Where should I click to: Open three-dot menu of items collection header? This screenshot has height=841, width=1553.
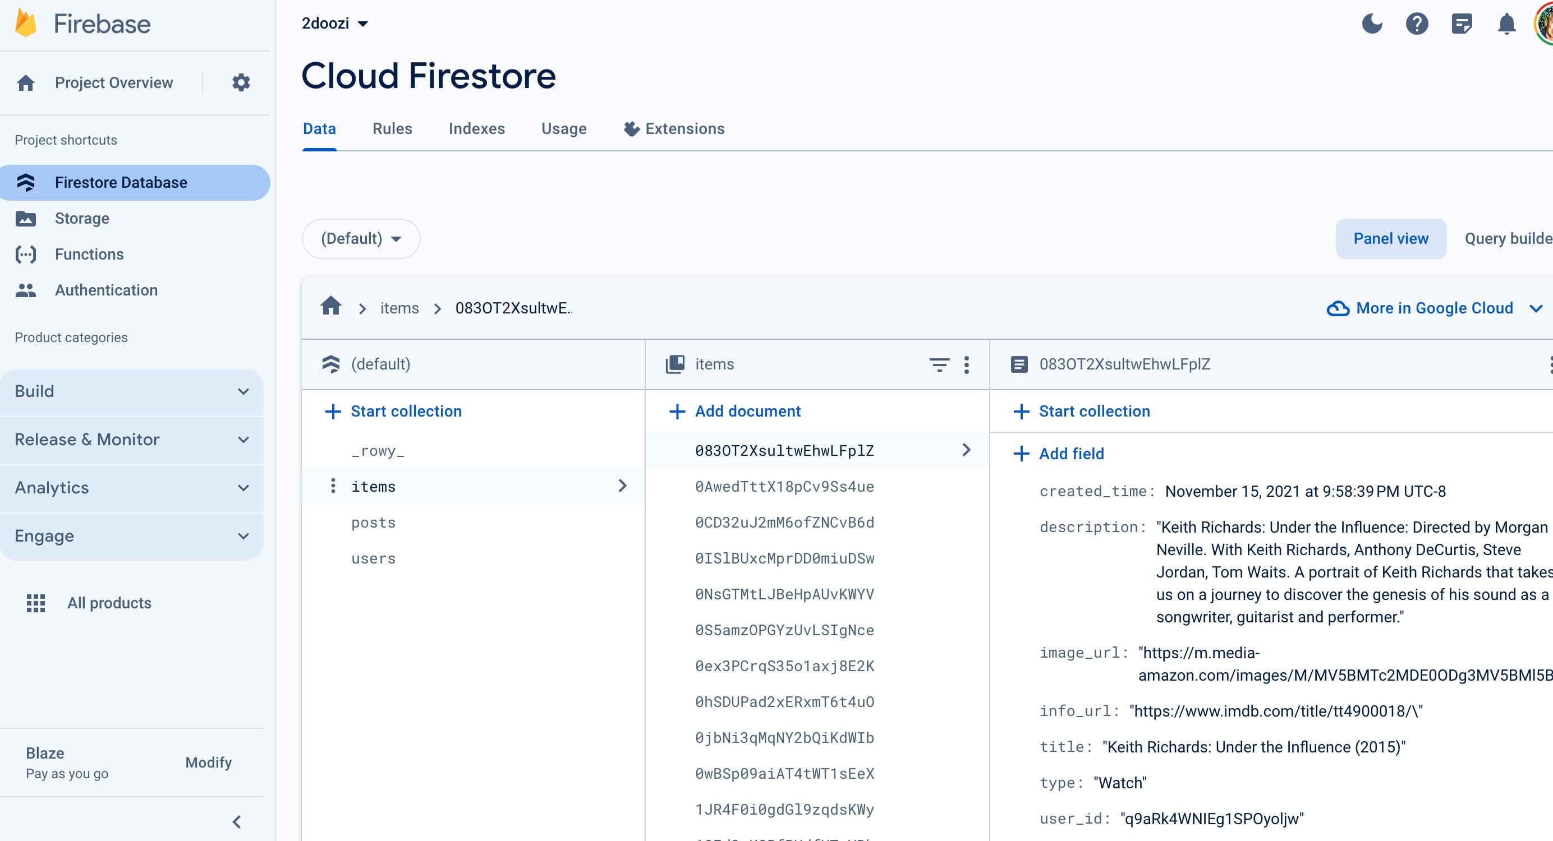966,364
